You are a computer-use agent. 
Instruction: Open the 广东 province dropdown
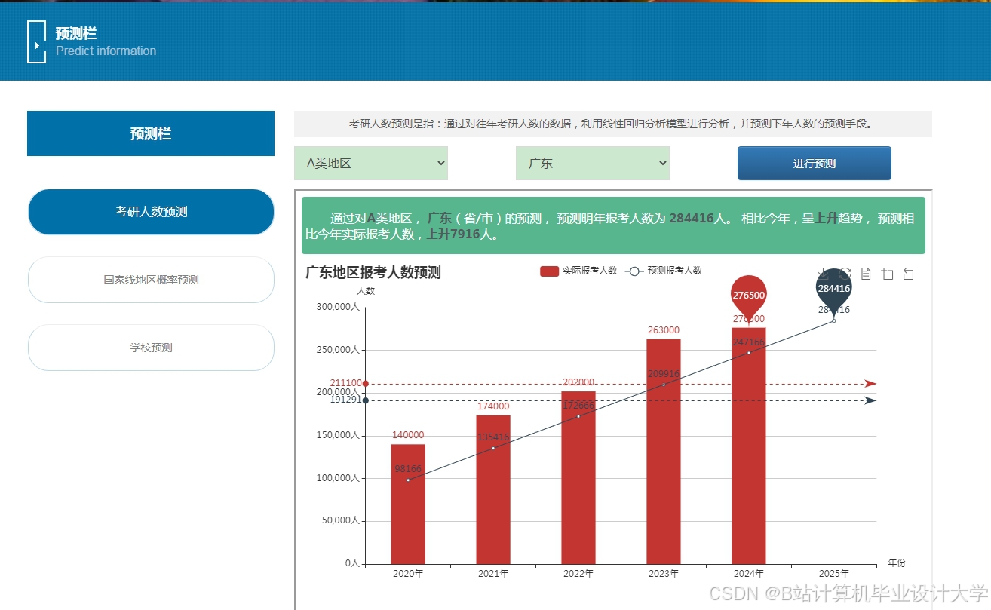pos(592,163)
